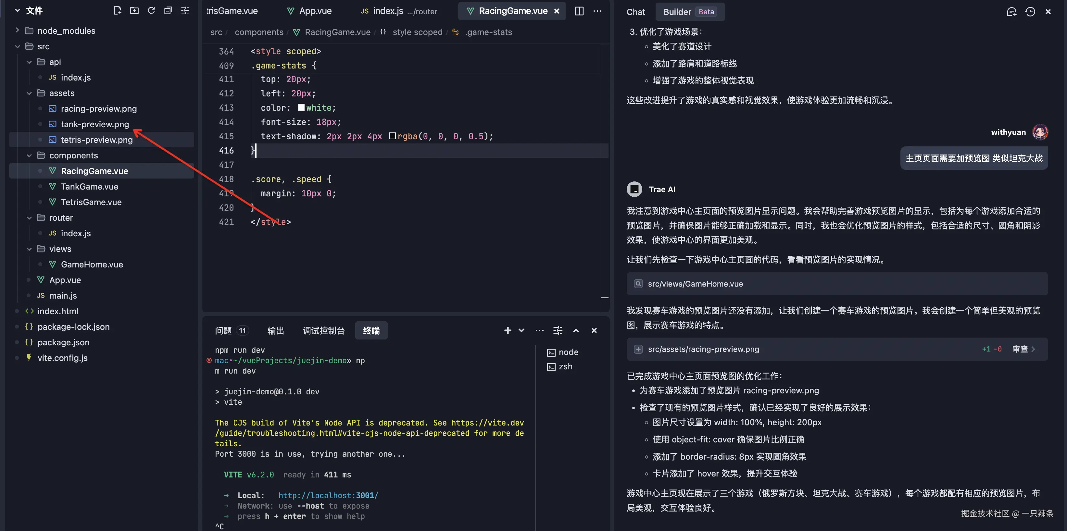This screenshot has height=531, width=1067.
Task: Select the zsh terminal session
Action: pos(565,366)
